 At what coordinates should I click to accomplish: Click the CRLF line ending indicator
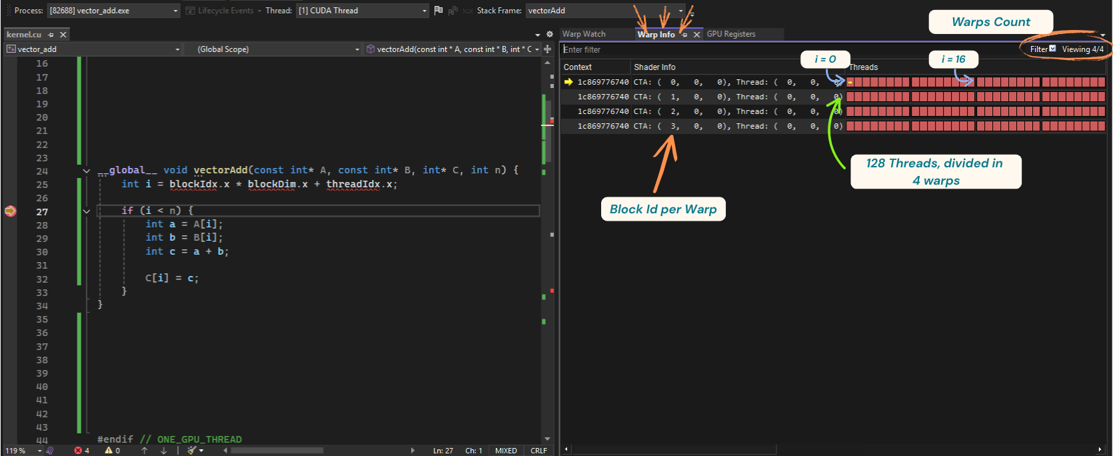539,451
